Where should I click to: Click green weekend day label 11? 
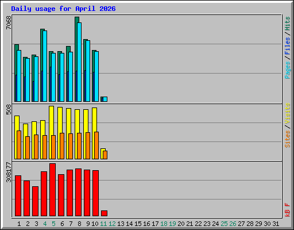click(103, 224)
